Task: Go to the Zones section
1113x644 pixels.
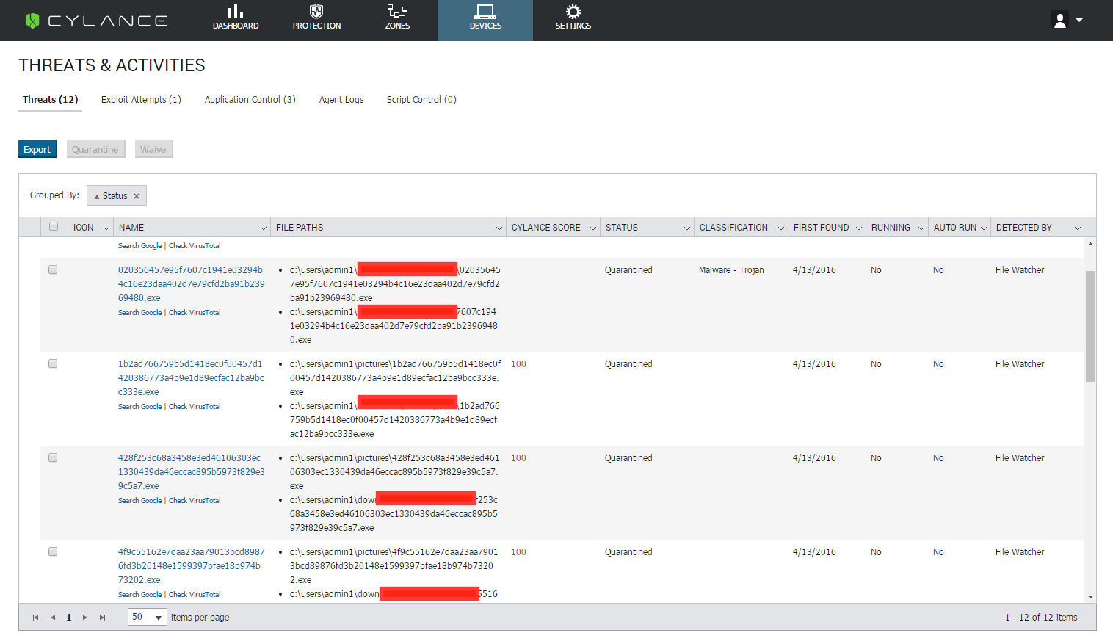Action: [x=397, y=18]
